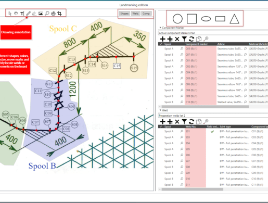Click the C10 component marker on drawing
This screenshot has width=268, height=203.
tap(48, 104)
